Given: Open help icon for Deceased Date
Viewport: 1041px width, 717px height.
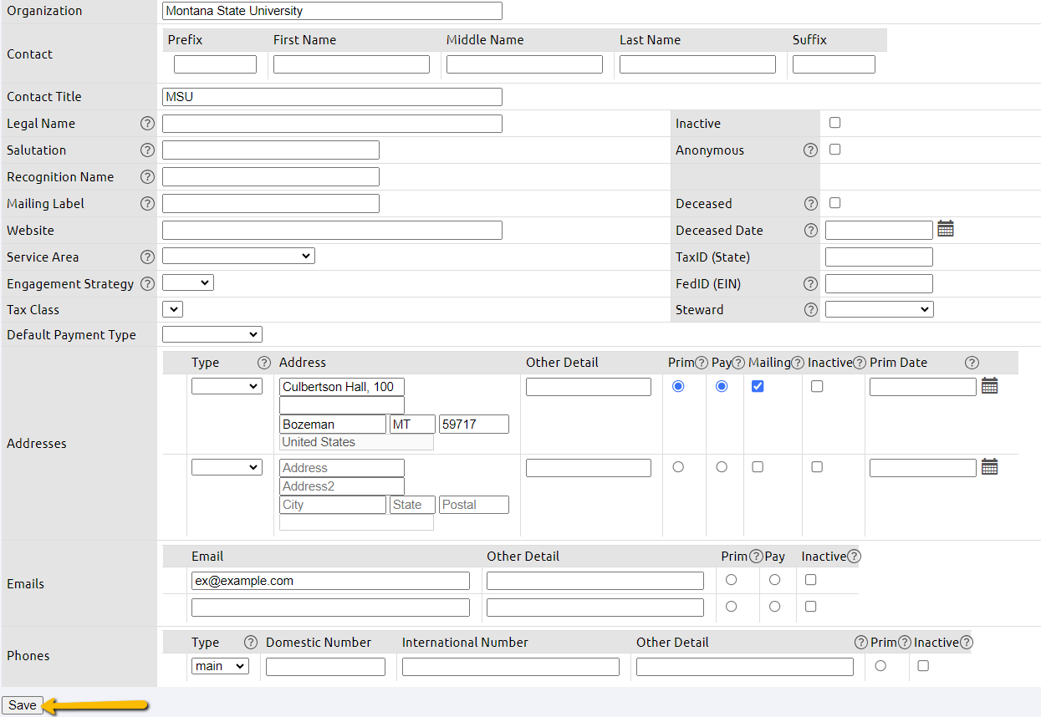Looking at the screenshot, I should pyautogui.click(x=810, y=231).
